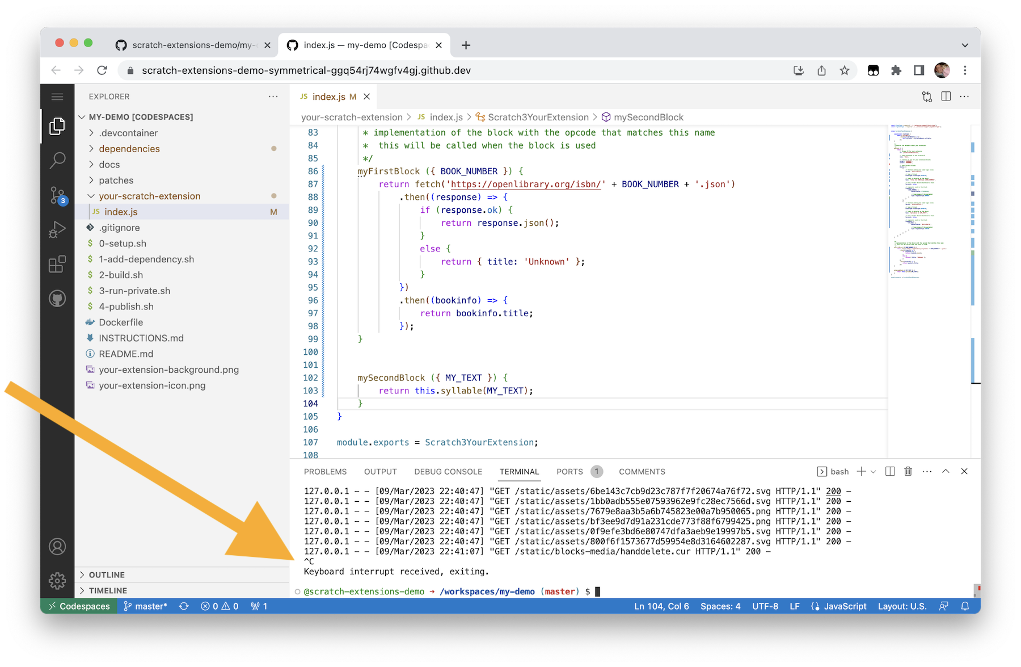Screen dimensions: 1021x667
Task: Click the master branch in the status bar
Action: click(146, 606)
